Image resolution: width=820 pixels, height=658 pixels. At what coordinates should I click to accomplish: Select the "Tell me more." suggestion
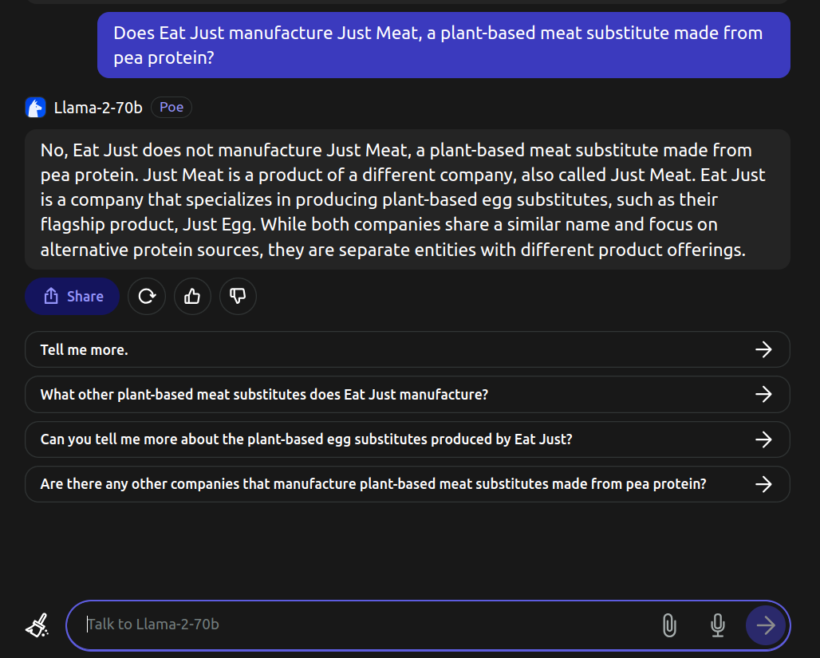(408, 349)
